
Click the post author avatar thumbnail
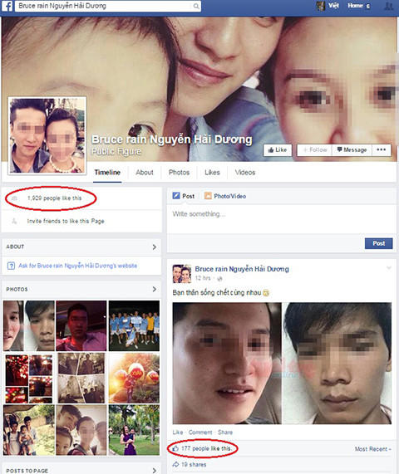[x=182, y=274]
